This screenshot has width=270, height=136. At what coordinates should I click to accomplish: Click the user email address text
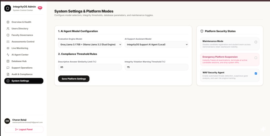coord(27,122)
